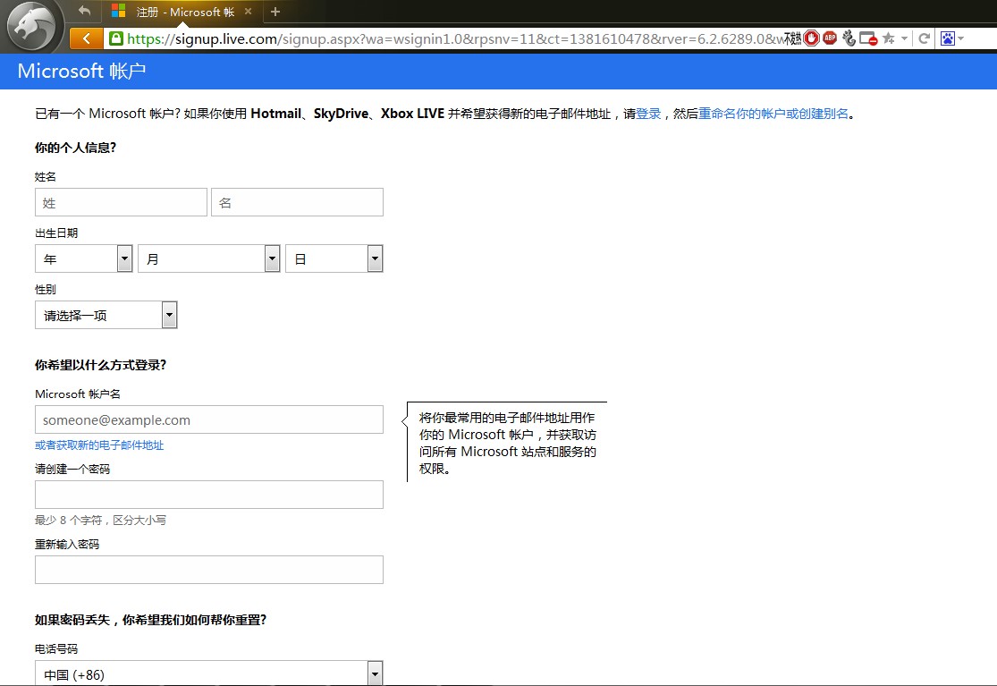Open the ABP Adblock Plus icon

click(830, 38)
